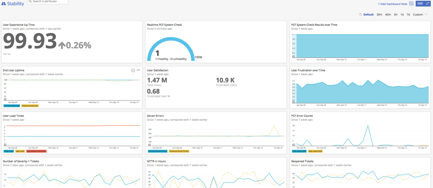Click the Add Dashboard Note link
The height and width of the screenshot is (188, 433).
click(x=394, y=4)
